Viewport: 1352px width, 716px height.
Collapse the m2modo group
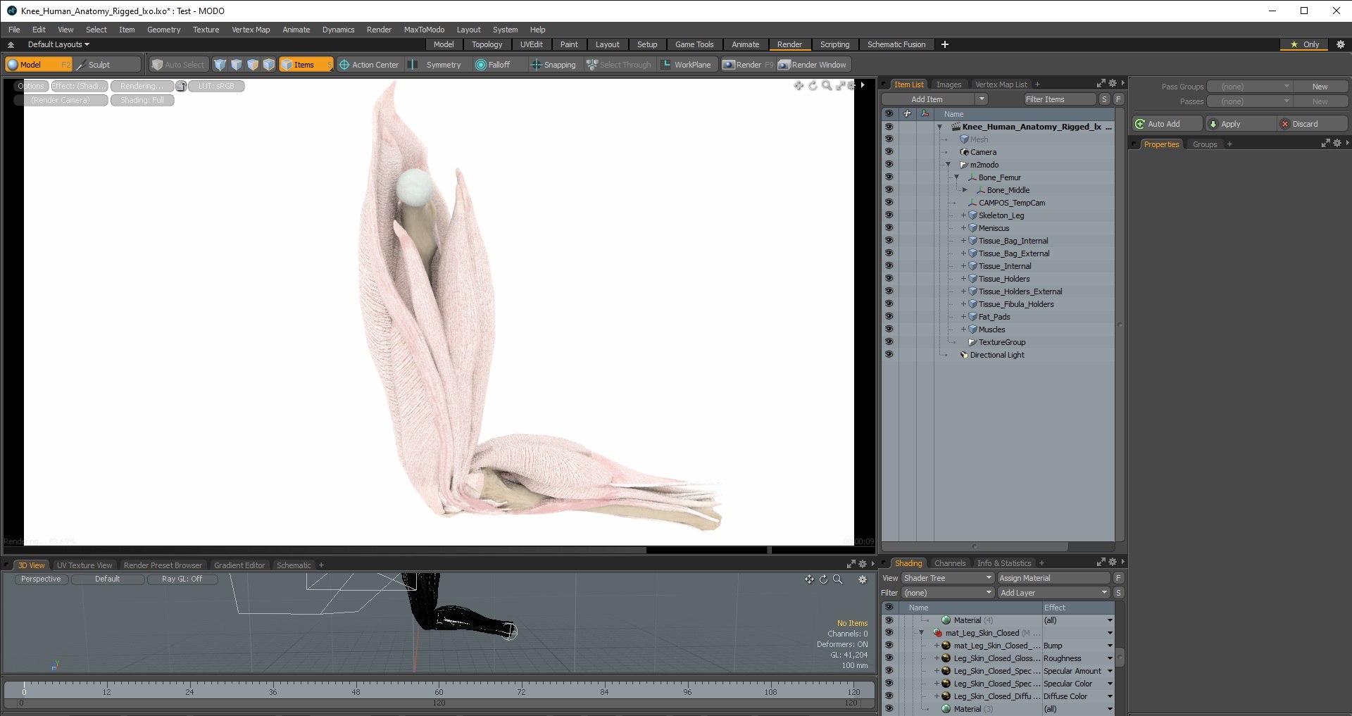pos(948,165)
